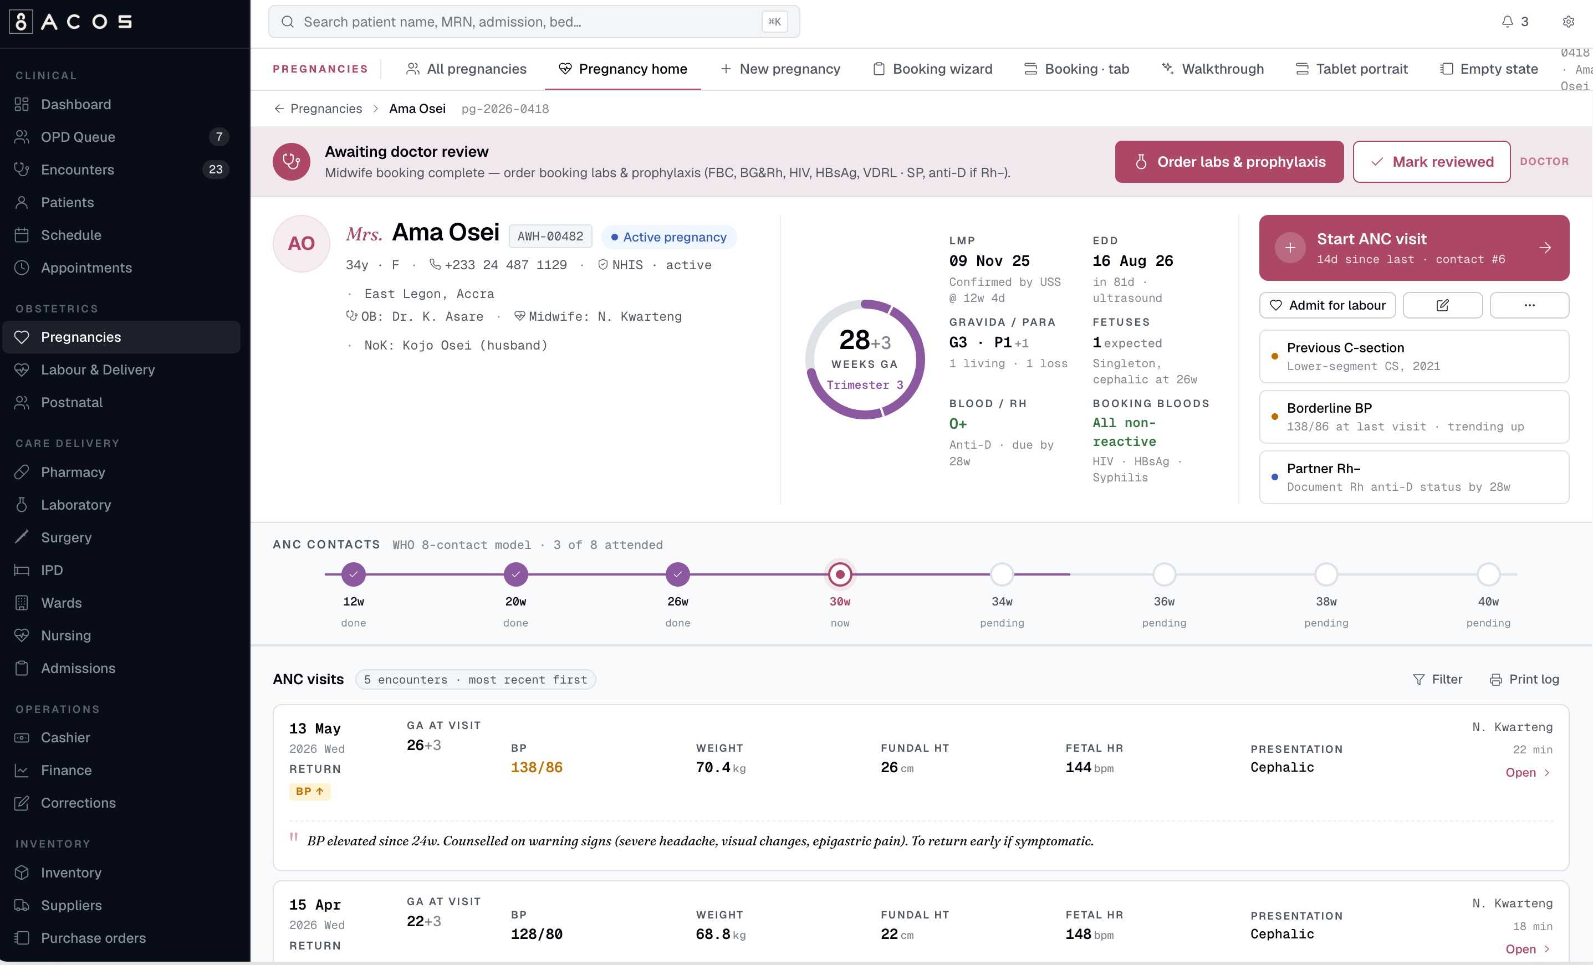Screen dimensions: 1593x965
Task: Click Mark reviewed button
Action: click(x=1431, y=162)
